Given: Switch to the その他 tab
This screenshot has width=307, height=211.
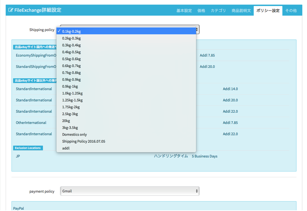Looking at the screenshot, I should pos(291,11).
